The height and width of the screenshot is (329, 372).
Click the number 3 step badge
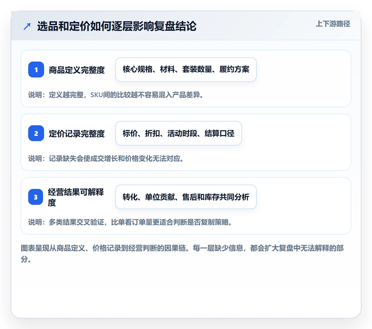(x=36, y=197)
